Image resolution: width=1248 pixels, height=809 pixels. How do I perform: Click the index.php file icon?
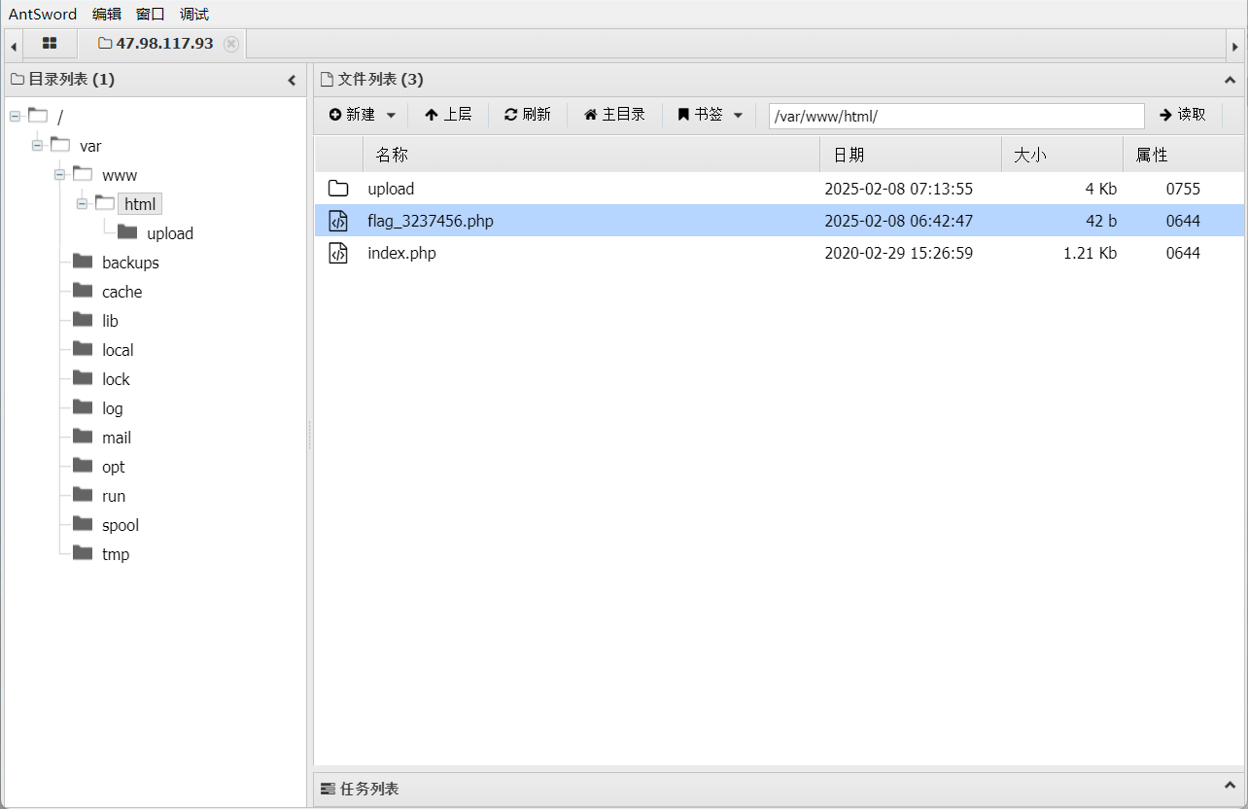[338, 253]
